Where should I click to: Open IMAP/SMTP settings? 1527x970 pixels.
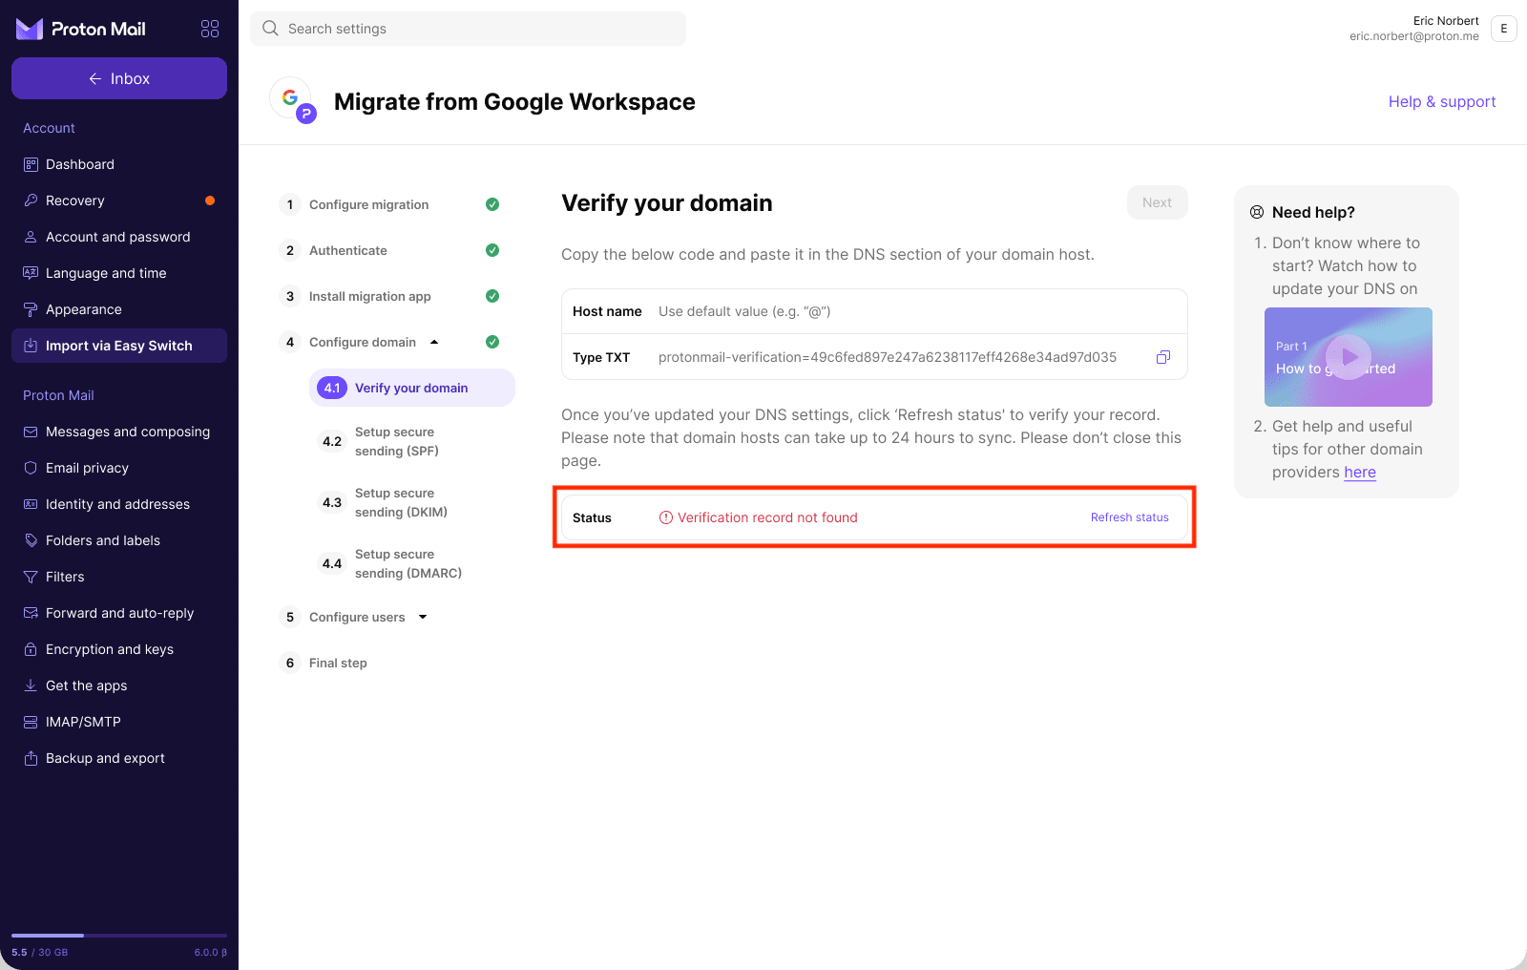pos(119,722)
